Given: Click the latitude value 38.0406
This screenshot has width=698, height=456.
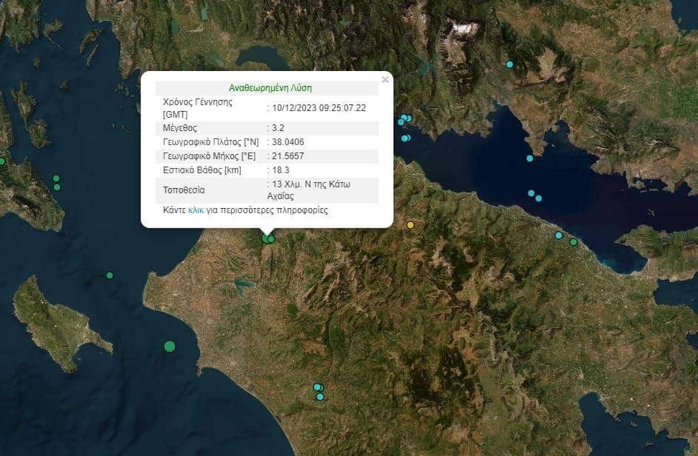Looking at the screenshot, I should click(x=288, y=141).
